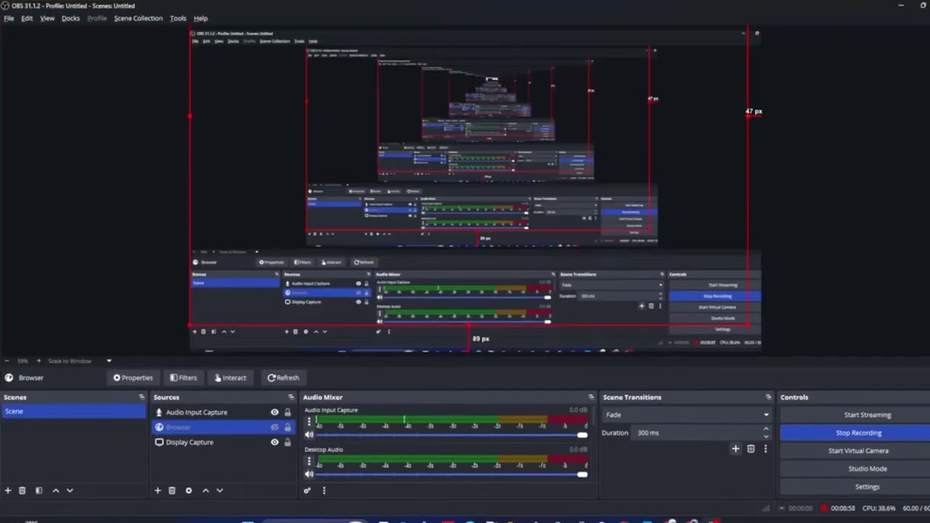Mute the Audio Input Capture speaker icon

pyautogui.click(x=309, y=434)
